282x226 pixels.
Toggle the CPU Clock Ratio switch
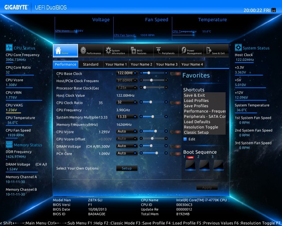175,103
